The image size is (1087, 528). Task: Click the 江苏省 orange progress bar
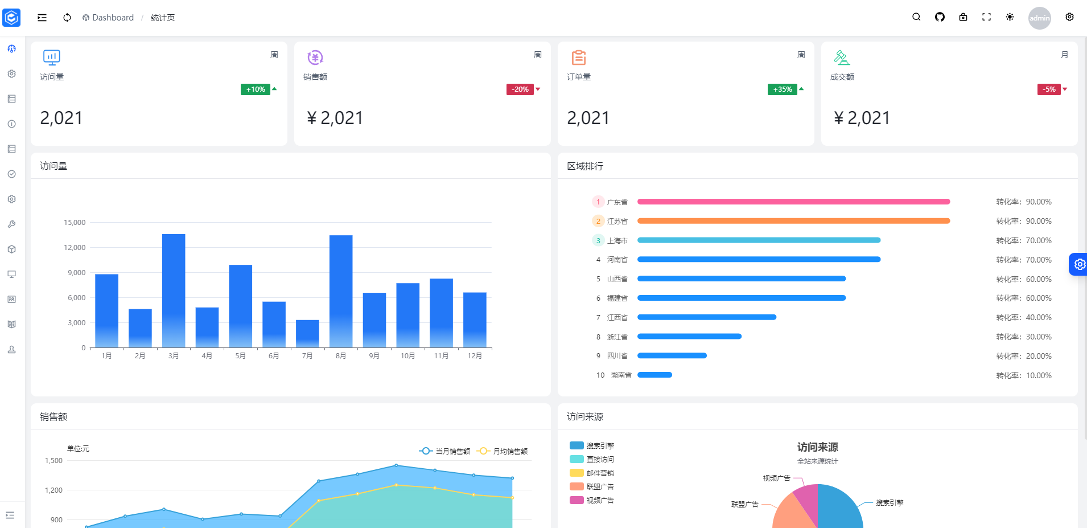pos(794,221)
